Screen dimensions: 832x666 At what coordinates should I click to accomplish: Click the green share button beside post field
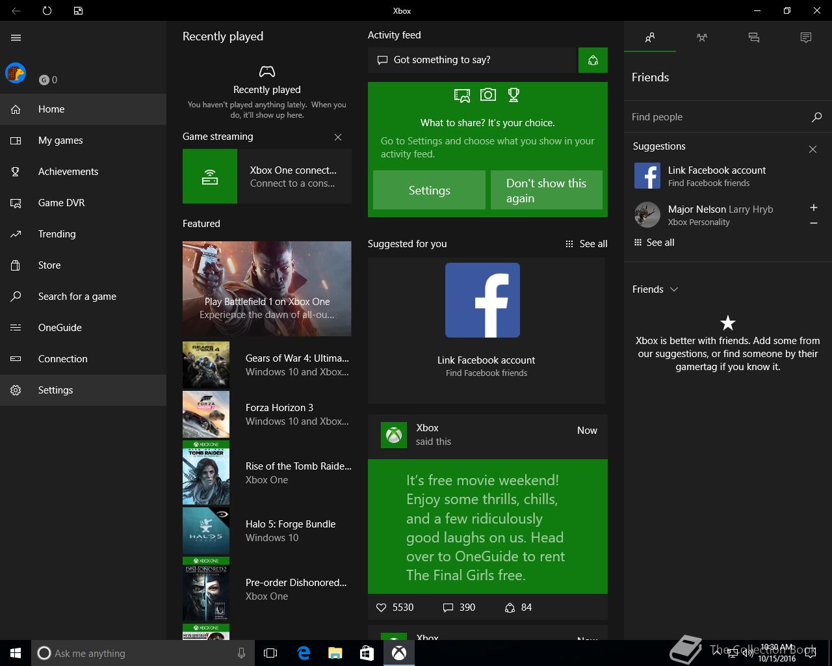593,60
